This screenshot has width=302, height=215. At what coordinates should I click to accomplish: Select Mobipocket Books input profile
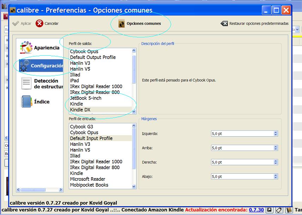[x=100, y=185]
